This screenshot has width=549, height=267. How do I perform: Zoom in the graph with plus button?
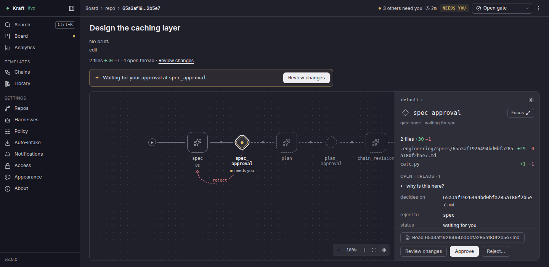pos(364,250)
